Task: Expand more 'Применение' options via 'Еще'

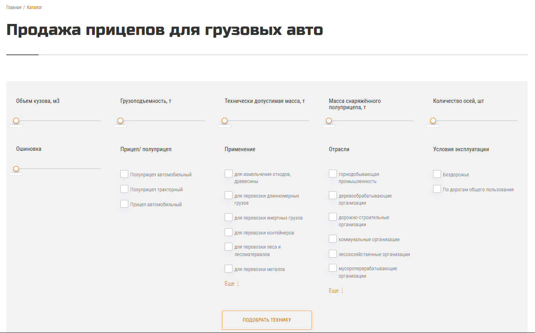Action: coord(232,284)
